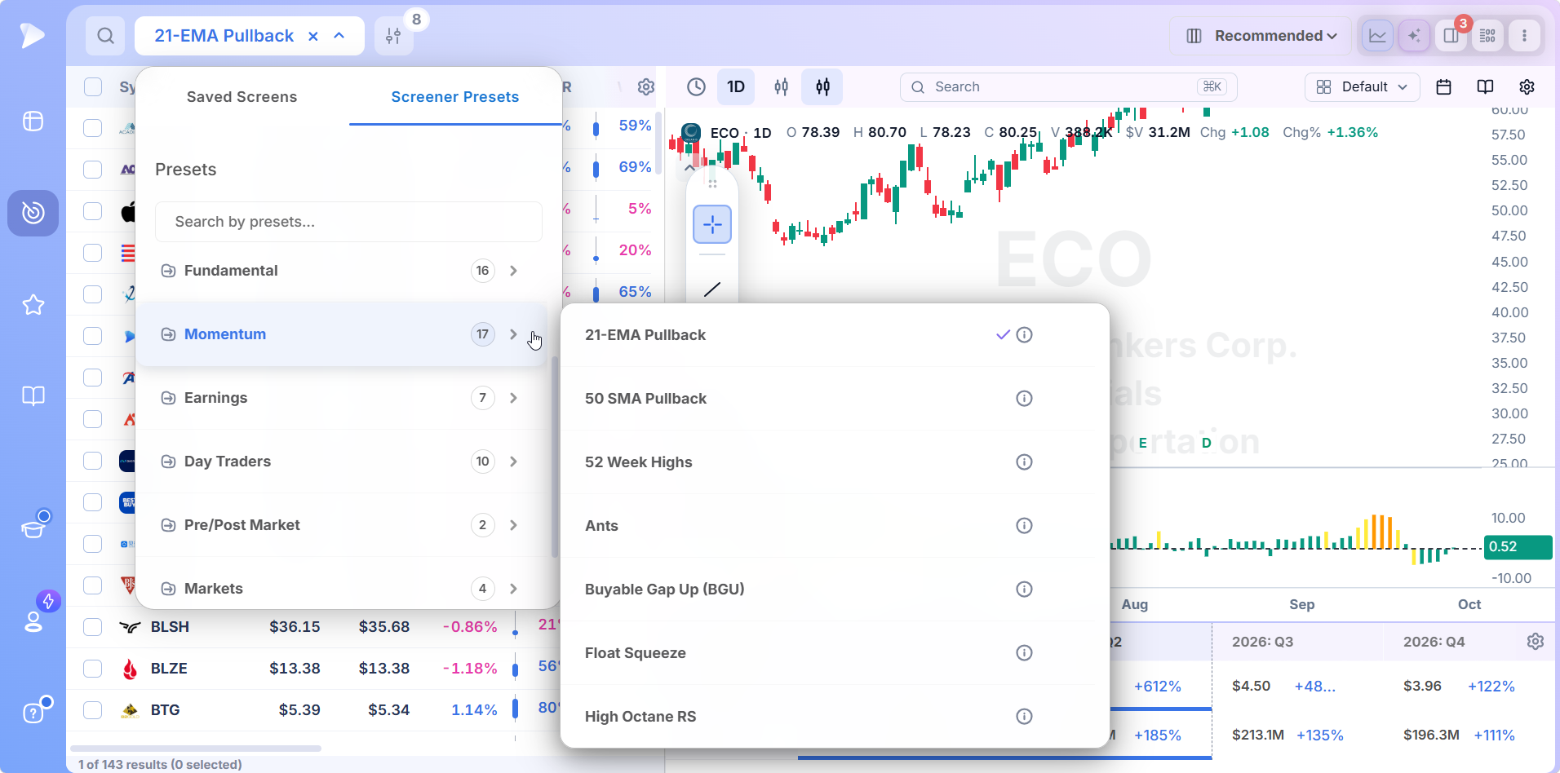Click the table horizontal scrollbar

(x=196, y=748)
